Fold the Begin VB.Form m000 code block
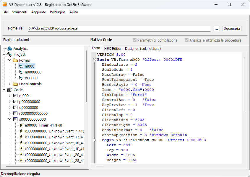 coord(94,60)
